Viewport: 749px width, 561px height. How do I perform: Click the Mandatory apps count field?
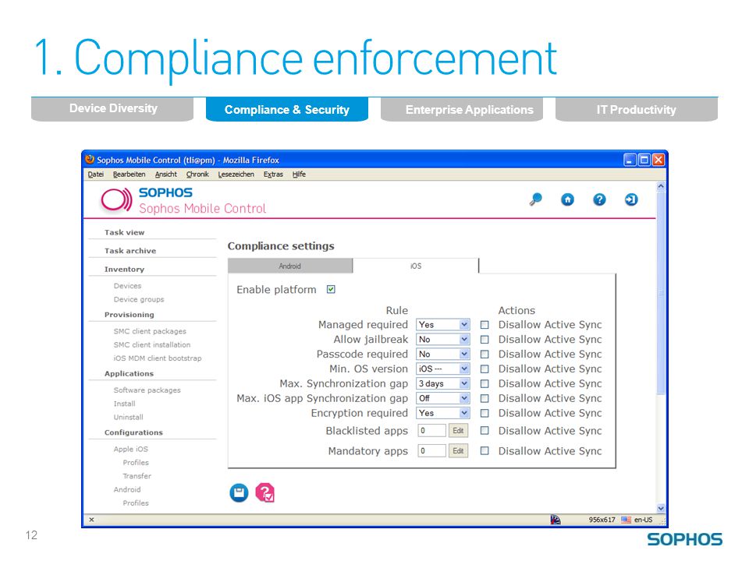[431, 451]
